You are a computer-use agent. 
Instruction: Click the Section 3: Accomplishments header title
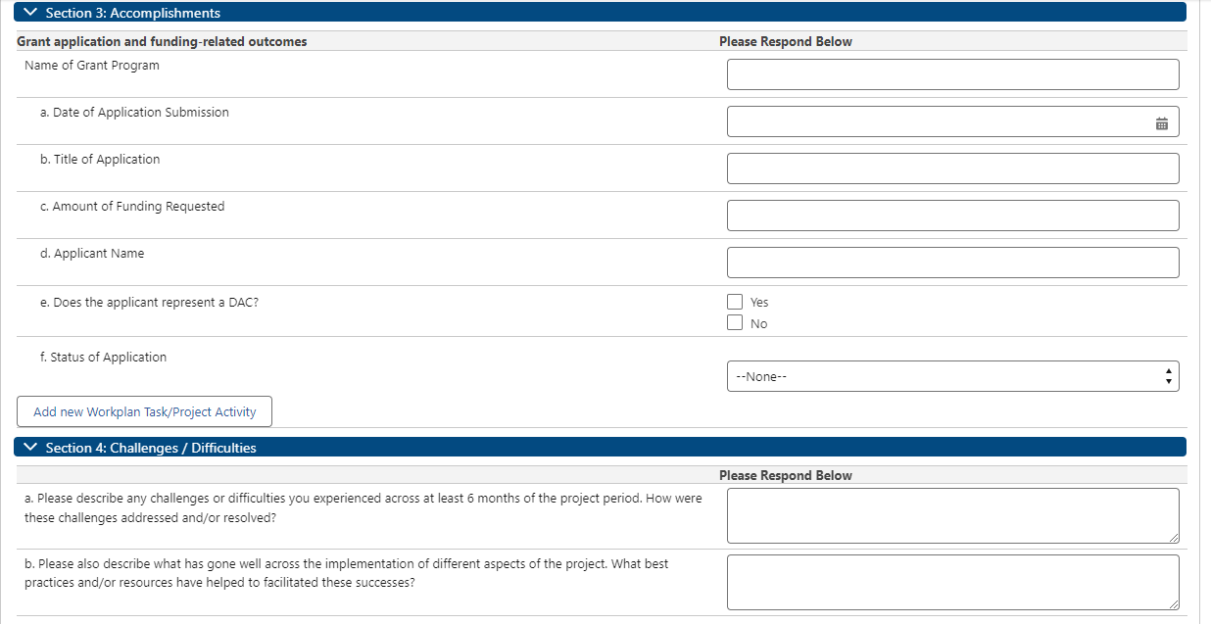(133, 13)
